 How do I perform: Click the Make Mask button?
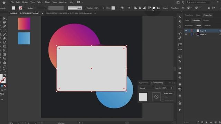[x=168, y=93]
